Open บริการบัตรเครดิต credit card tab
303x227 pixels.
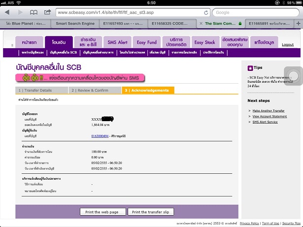pos(176,42)
